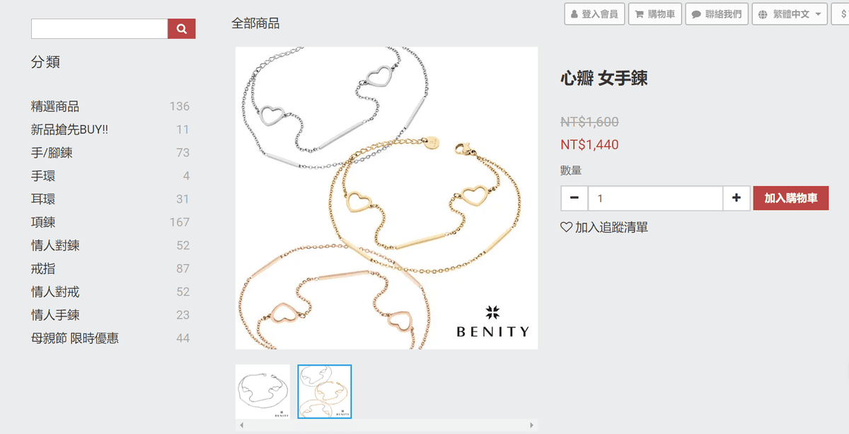Open 全部商品 all products breadcrumb
The width and height of the screenshot is (849, 434).
click(255, 23)
